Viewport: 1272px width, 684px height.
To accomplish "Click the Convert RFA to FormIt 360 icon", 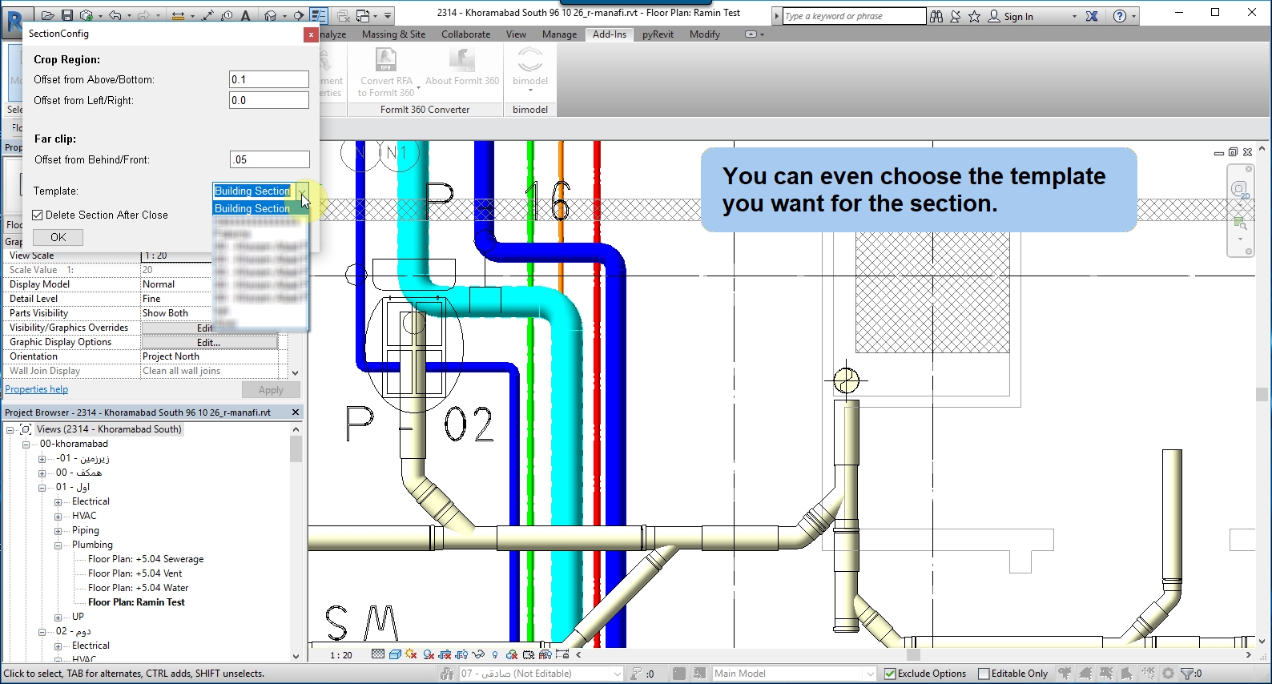I will point(386,59).
